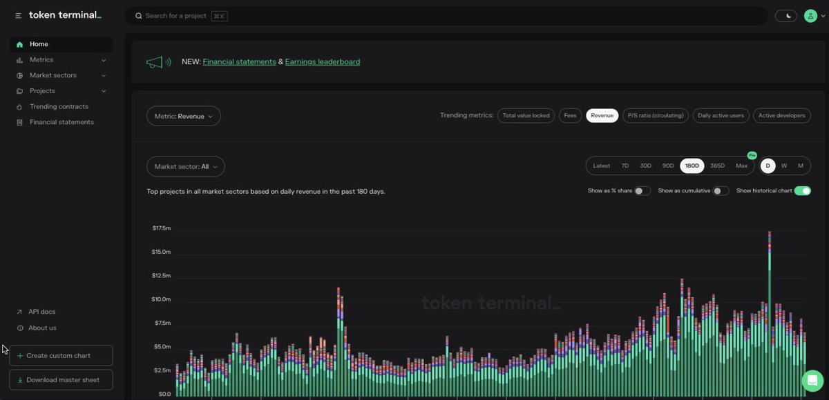
Task: Open Financial statements in sidebar
Action: (61, 122)
